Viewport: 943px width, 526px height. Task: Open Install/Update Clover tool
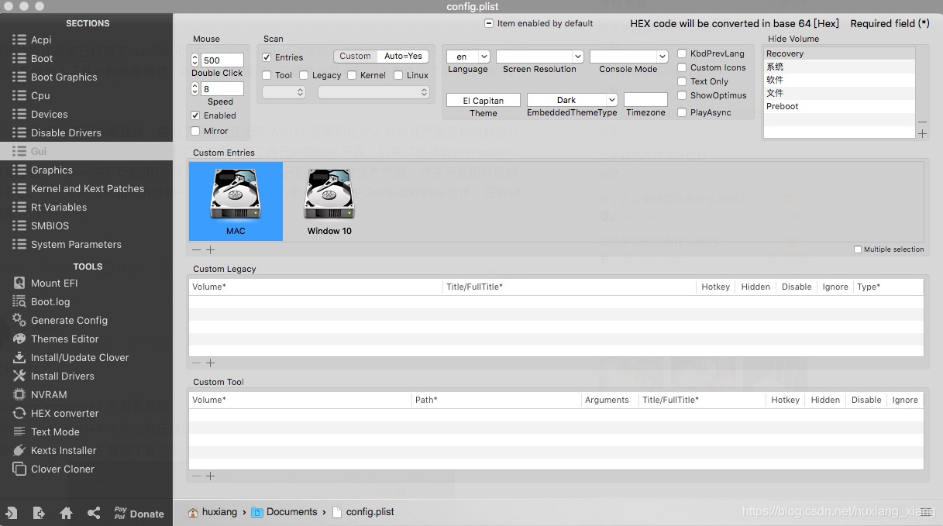point(80,357)
